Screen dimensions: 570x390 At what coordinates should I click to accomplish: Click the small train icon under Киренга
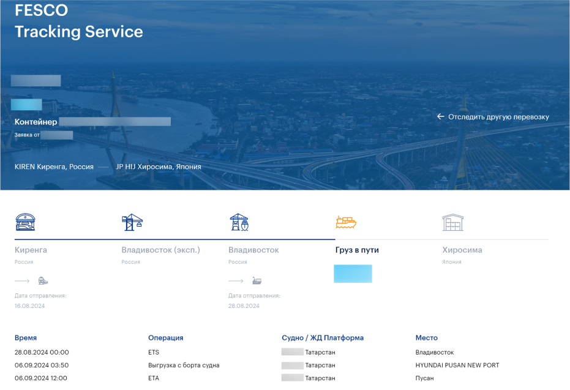click(x=43, y=281)
